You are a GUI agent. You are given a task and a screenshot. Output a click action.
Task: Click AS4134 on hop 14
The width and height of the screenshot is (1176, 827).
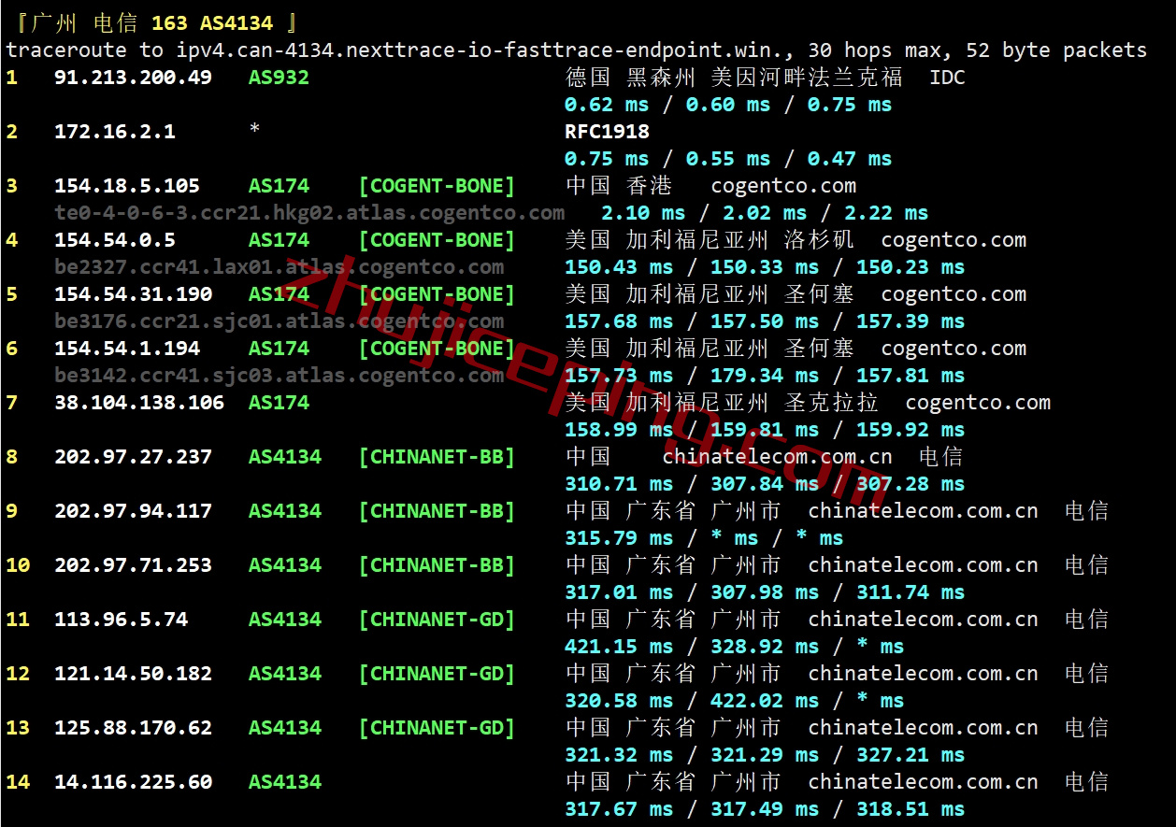[x=285, y=782]
